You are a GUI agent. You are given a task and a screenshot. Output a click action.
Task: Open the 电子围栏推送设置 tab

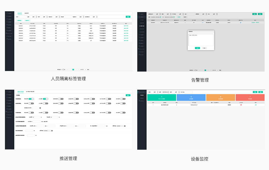tap(30, 91)
